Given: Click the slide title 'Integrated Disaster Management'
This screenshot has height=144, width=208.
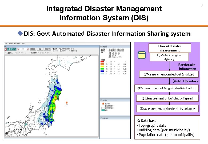Looking at the screenshot, I should [x=104, y=9].
